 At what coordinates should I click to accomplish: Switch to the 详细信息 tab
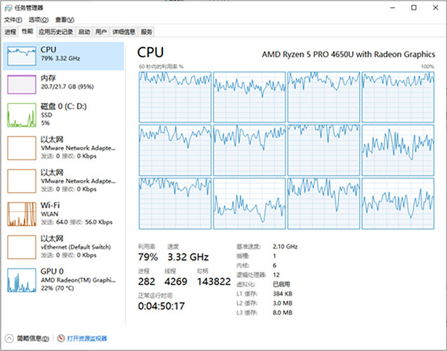click(124, 32)
